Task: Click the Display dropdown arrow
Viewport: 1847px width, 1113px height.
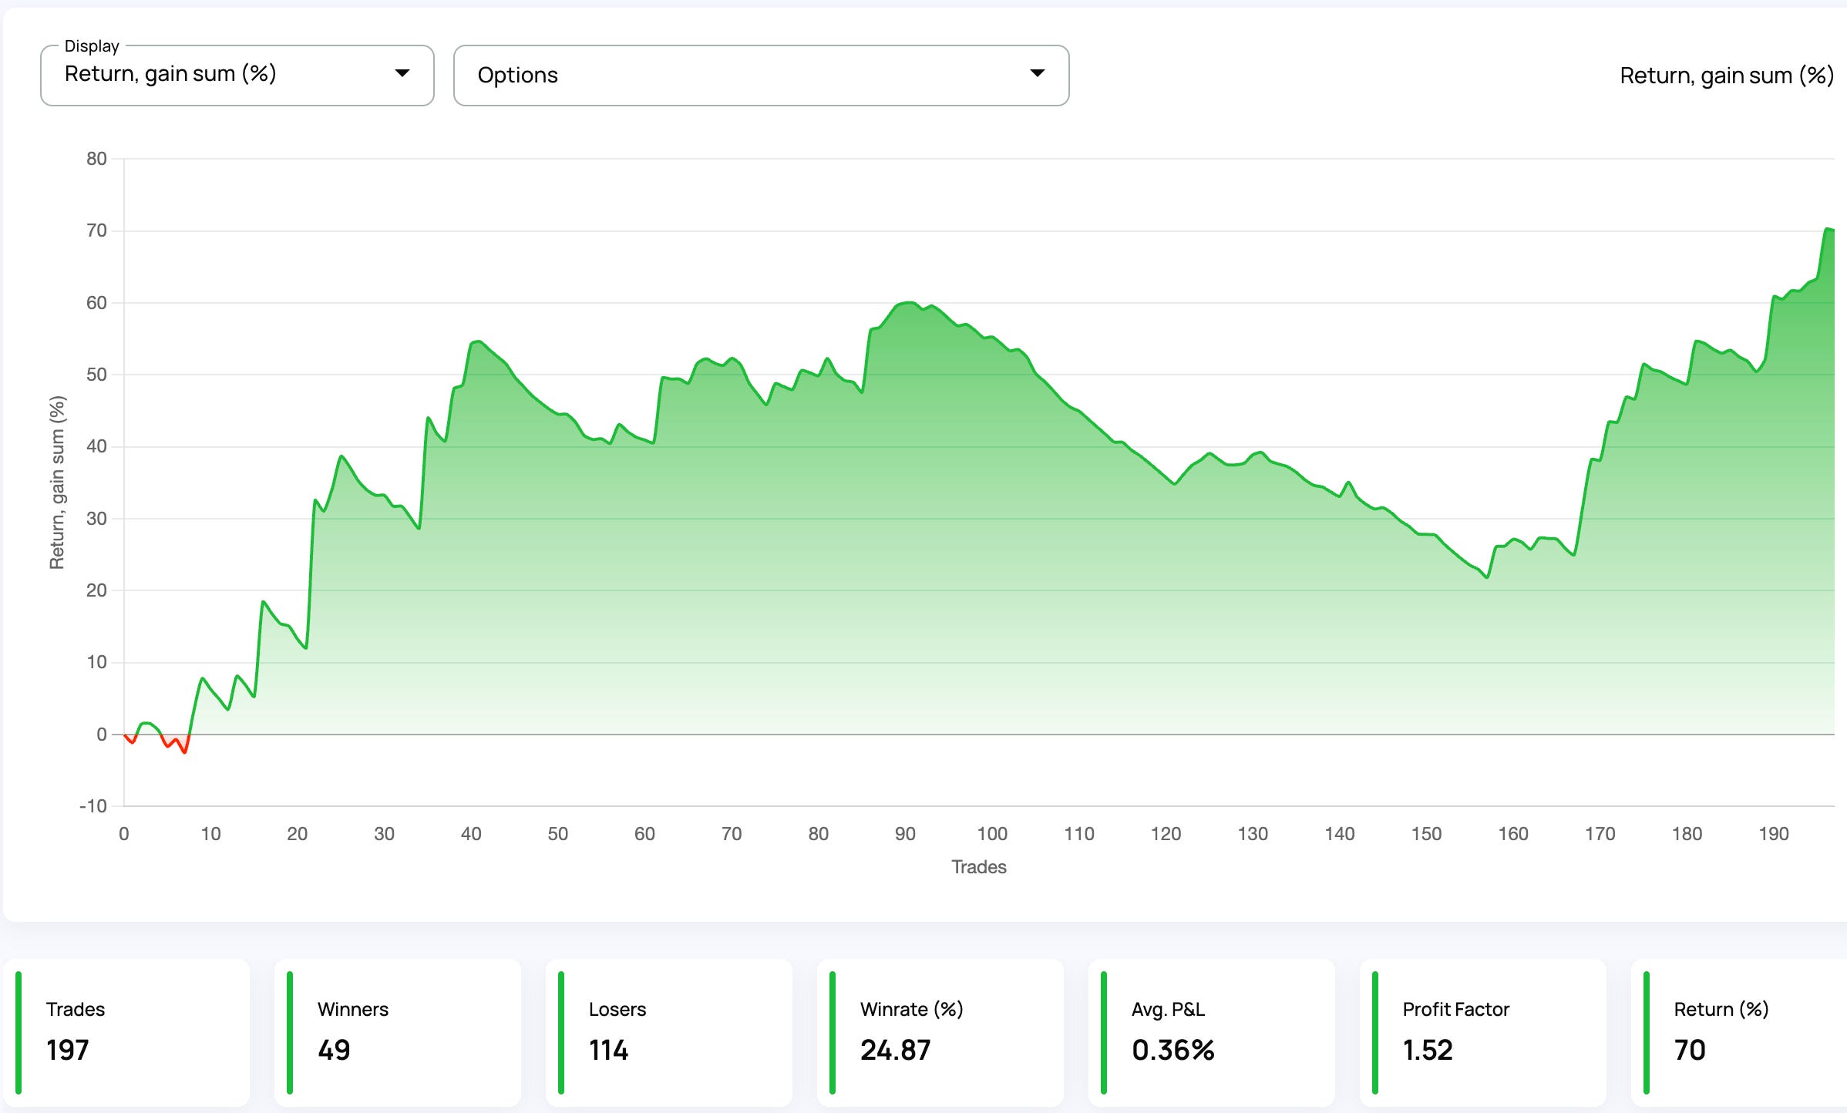Action: pos(402,73)
